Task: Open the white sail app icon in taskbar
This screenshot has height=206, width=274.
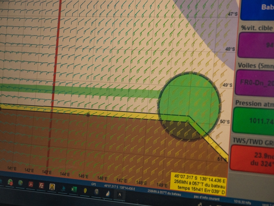Action: [x=108, y=193]
